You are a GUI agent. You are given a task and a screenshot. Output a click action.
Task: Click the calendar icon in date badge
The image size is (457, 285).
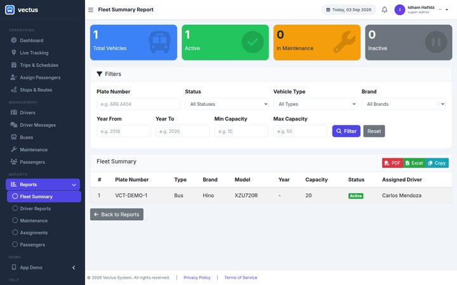pos(328,9)
